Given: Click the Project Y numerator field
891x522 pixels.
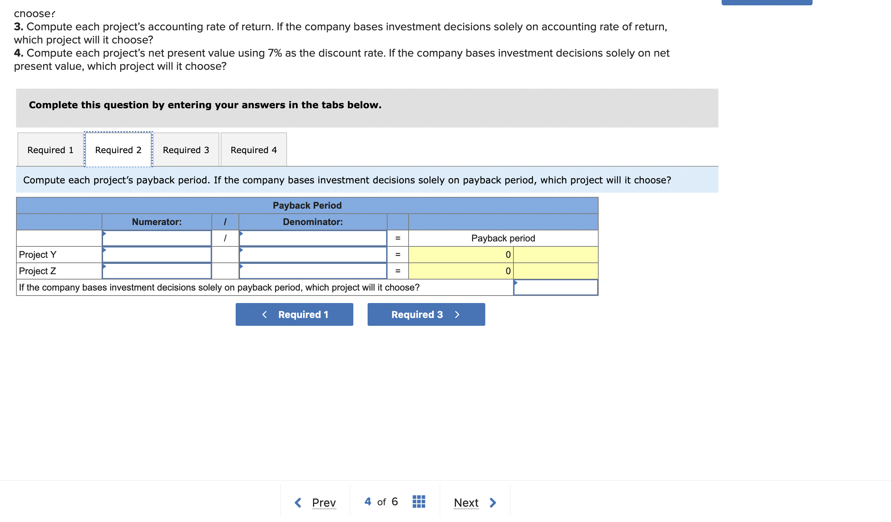Looking at the screenshot, I should [157, 255].
